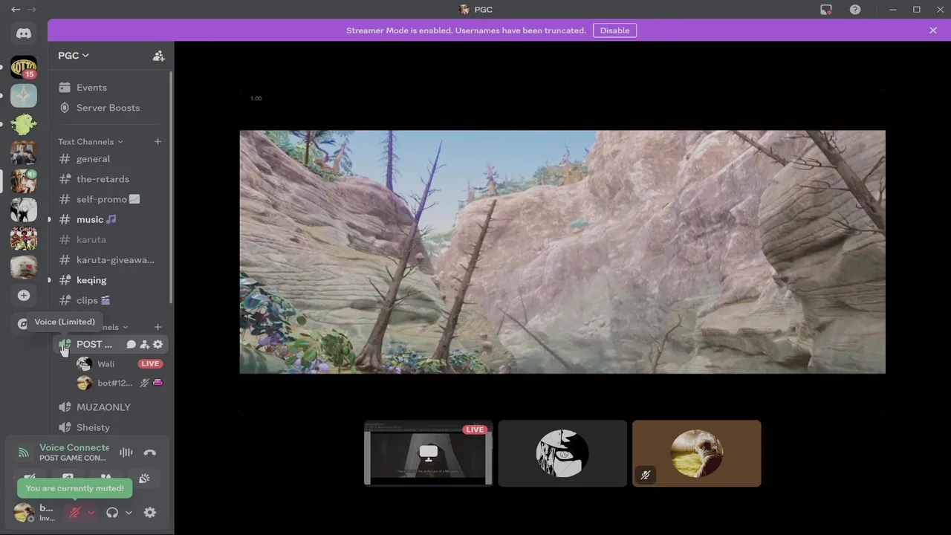Open the OTTO server icon with 15 badge
Screen dimensions: 951x535
24,68
